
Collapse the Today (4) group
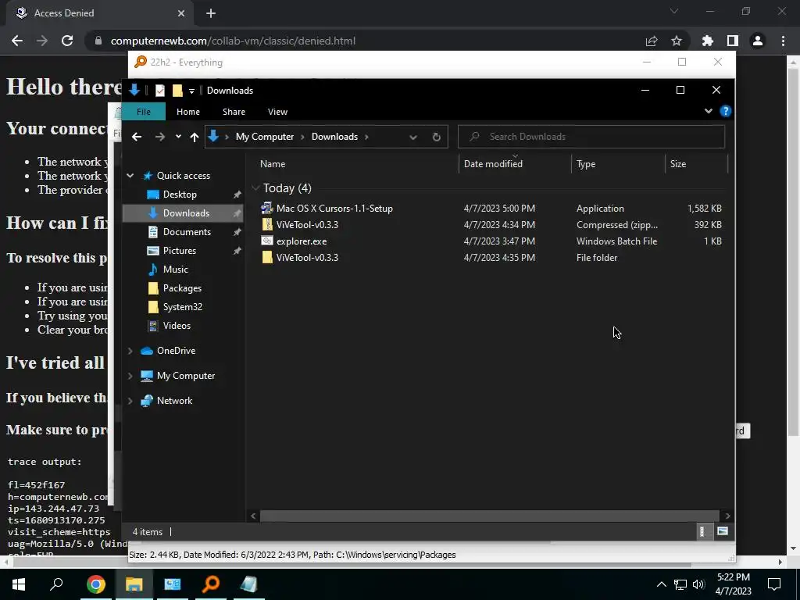coord(255,188)
